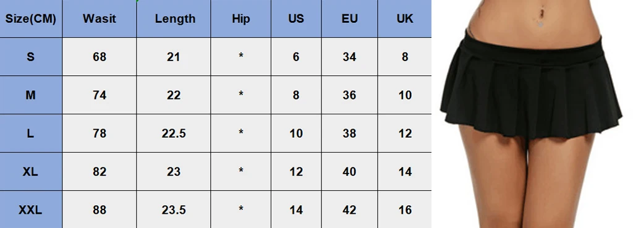633x228 pixels.
Task: Click waist value 88 cell
Action: tap(100, 209)
